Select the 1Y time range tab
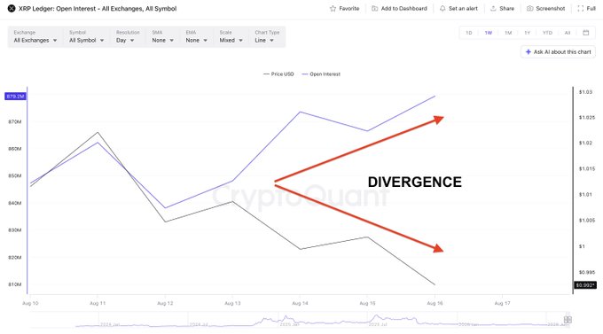 [x=528, y=33]
